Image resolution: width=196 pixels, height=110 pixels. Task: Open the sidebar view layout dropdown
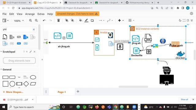click(6, 20)
